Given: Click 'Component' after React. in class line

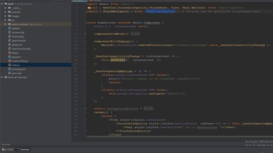Looking at the screenshot, I should point(151,23).
